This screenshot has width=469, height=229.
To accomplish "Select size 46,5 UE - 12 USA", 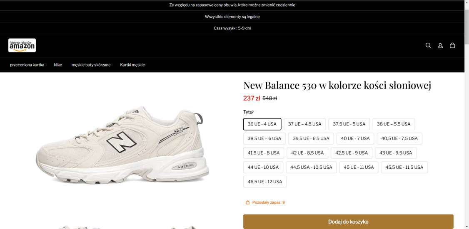I will [x=265, y=182].
